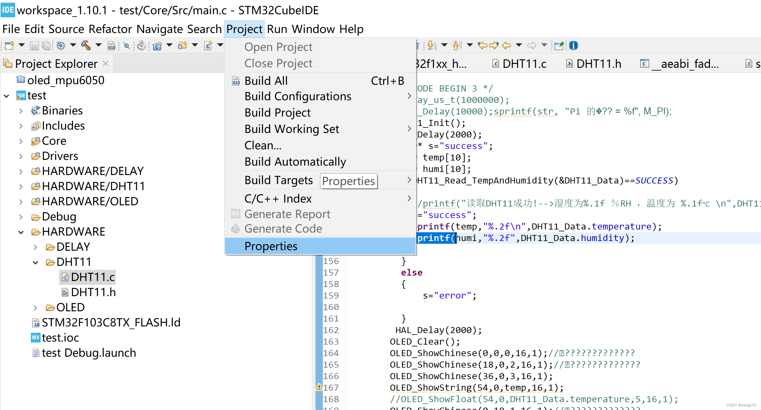Build the project using the hammer icon
Viewport: 761px width, 410px height.
pos(86,45)
